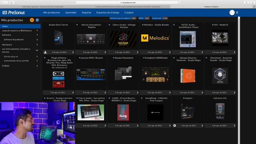Open Native Instruments Replika thumbnail

91,39
